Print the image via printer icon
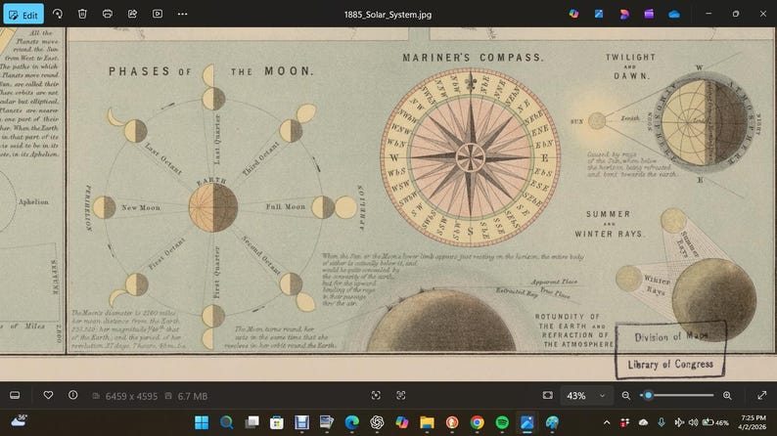This screenshot has height=436, width=777. coord(108,14)
